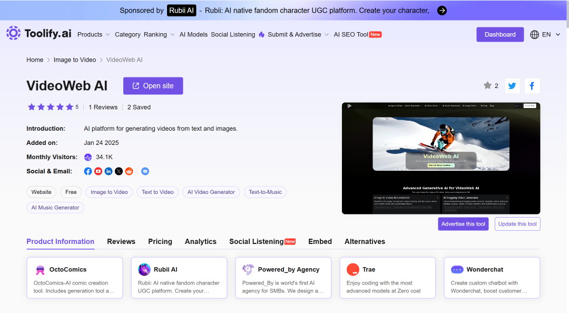Image resolution: width=569 pixels, height=313 pixels.
Task: Click the Wonderchat chat bubble icon
Action: click(x=457, y=270)
